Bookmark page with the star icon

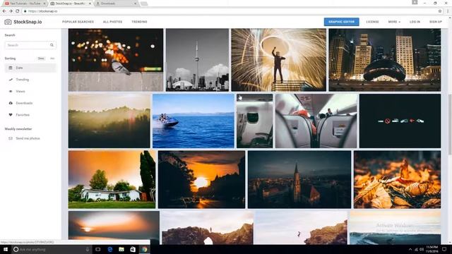pyautogui.click(x=440, y=11)
